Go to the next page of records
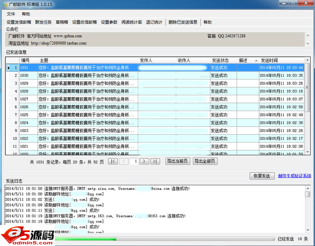315x246 pixels. tap(144, 162)
